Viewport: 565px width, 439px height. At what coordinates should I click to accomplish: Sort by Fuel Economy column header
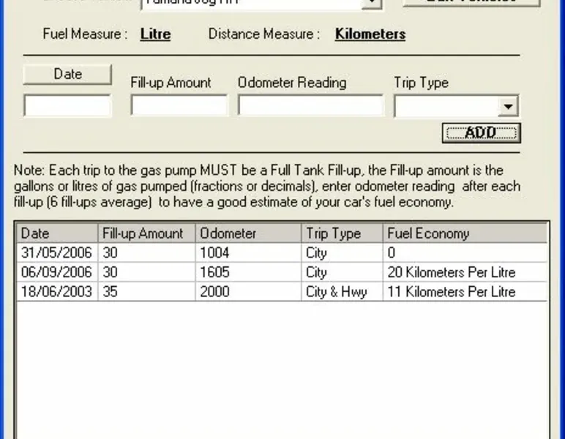tap(465, 233)
